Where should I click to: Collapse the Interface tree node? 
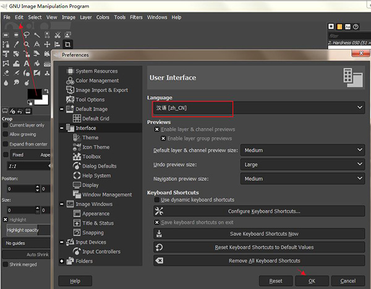coord(62,128)
